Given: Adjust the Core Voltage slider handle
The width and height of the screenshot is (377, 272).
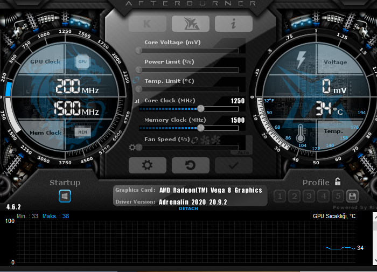Looking at the screenshot, I should tap(139, 51).
